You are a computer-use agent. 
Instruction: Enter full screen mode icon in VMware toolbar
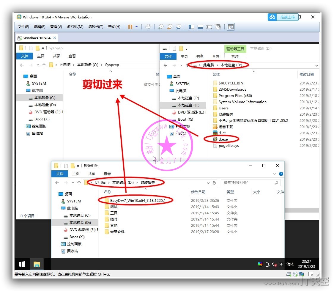click(209, 27)
